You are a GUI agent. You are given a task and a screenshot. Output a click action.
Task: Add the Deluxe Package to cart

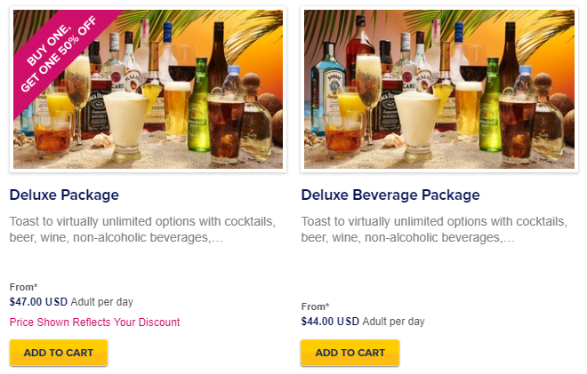tap(59, 353)
